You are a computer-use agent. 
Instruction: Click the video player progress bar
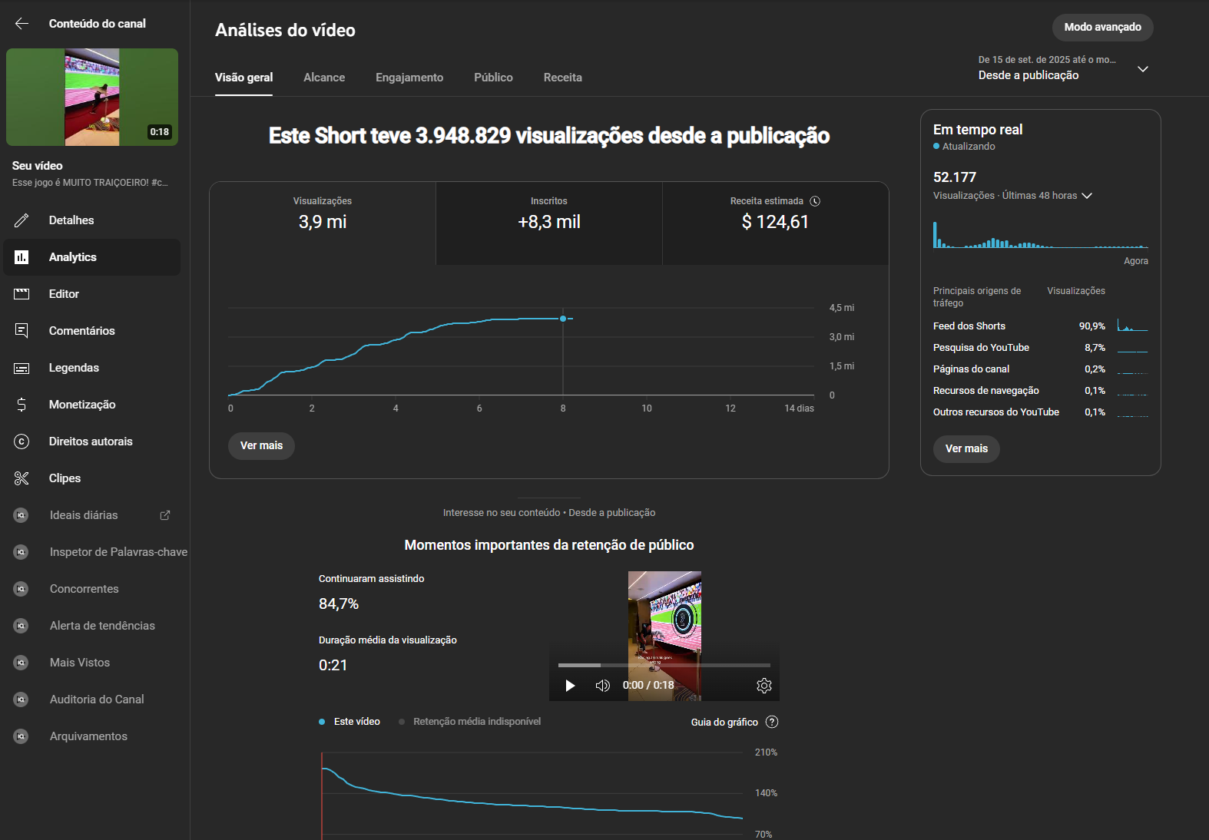[664, 665]
